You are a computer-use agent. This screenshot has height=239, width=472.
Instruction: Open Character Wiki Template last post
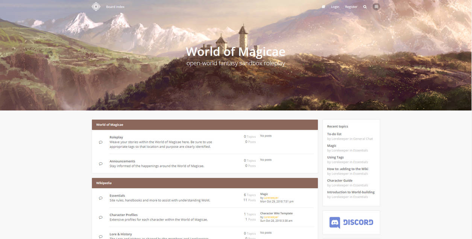click(x=276, y=213)
